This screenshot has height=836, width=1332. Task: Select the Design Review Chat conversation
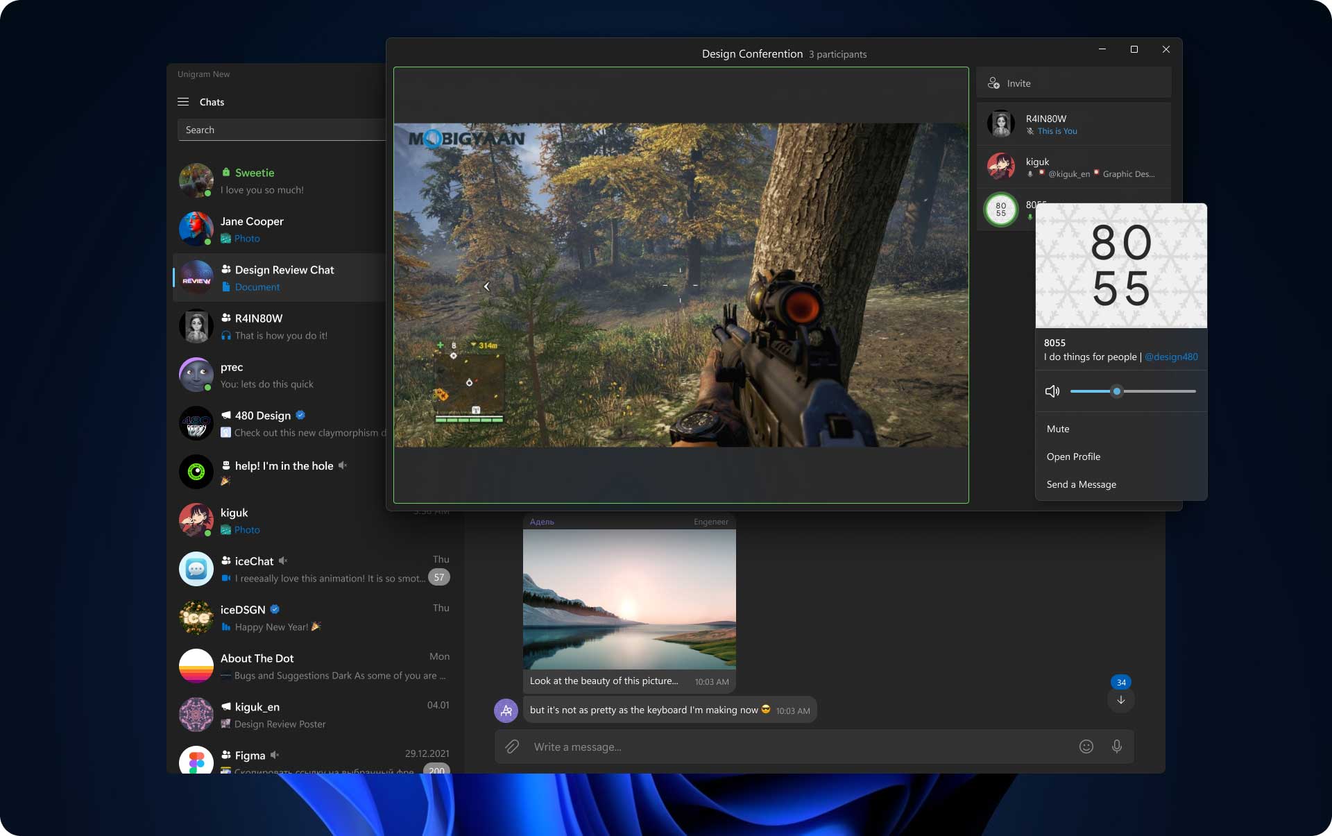point(280,278)
